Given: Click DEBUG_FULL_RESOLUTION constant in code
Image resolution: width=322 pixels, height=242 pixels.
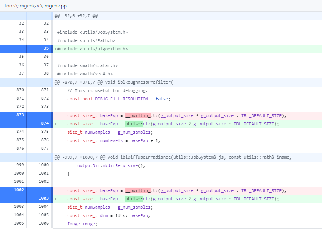Looking at the screenshot, I should [x=121, y=99].
